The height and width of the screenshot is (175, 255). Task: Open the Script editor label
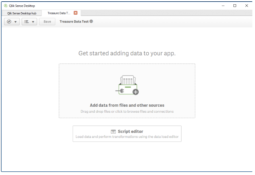[130, 132]
